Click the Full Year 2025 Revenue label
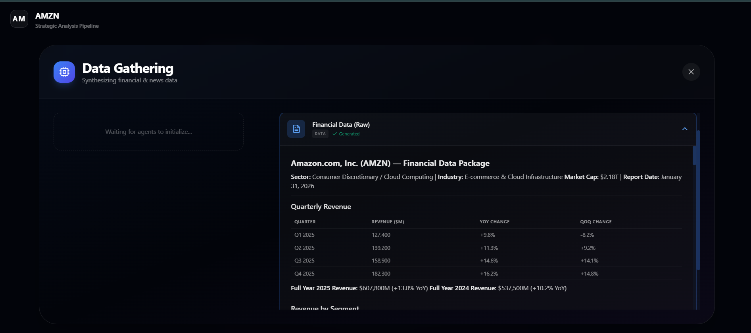This screenshot has height=333, width=751. click(324, 288)
